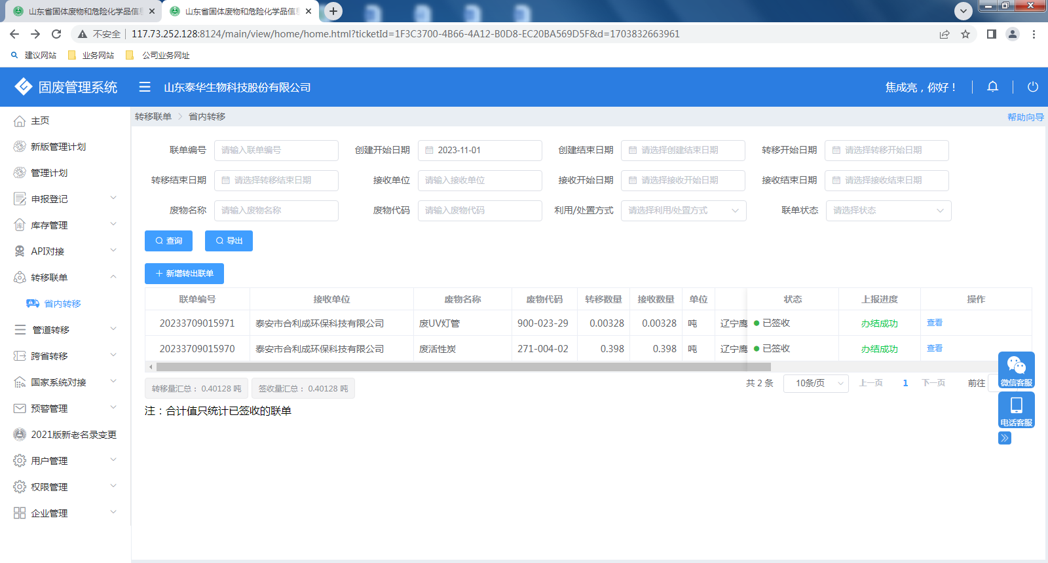
Task: Bookmark this page with star icon
Action: pyautogui.click(x=965, y=34)
